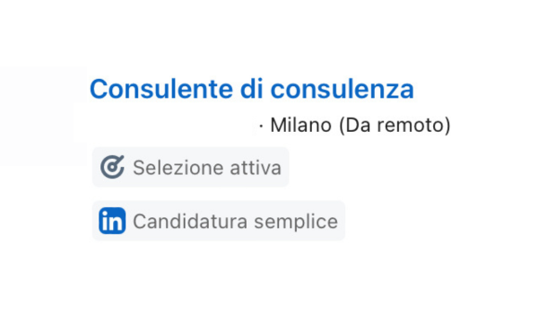
Task: Tap the Easy Apply LinkedIn "in" icon
Action: [x=112, y=221]
